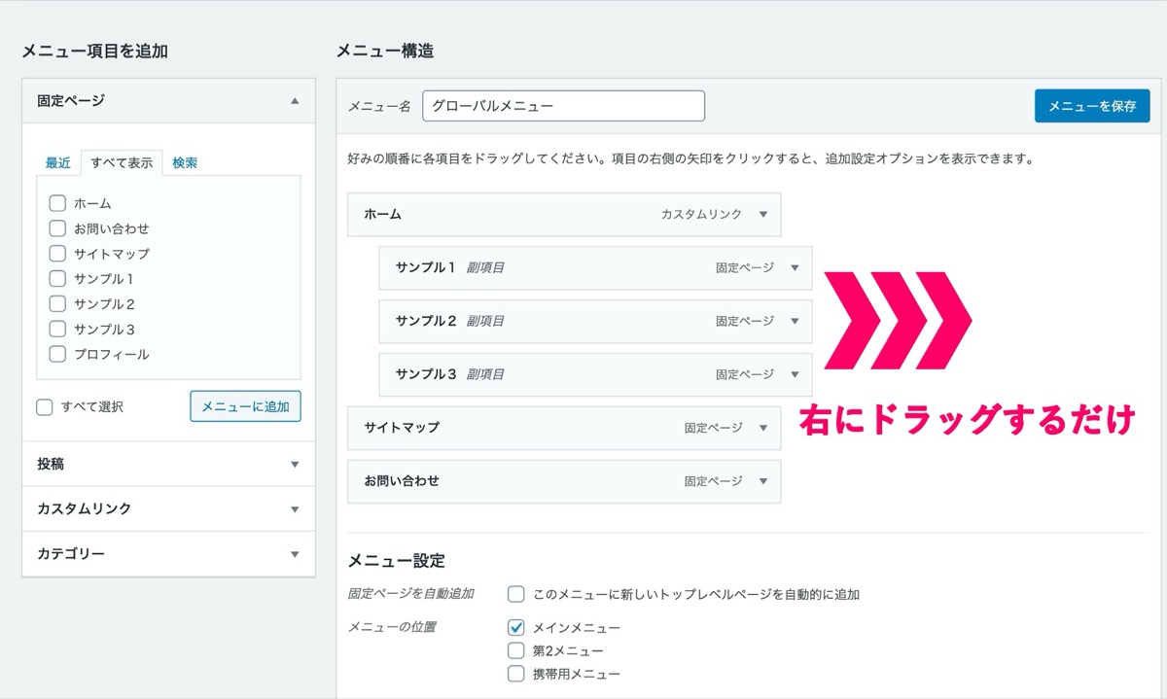
Task: Select the サイトマップ menu item bar
Action: click(x=564, y=428)
